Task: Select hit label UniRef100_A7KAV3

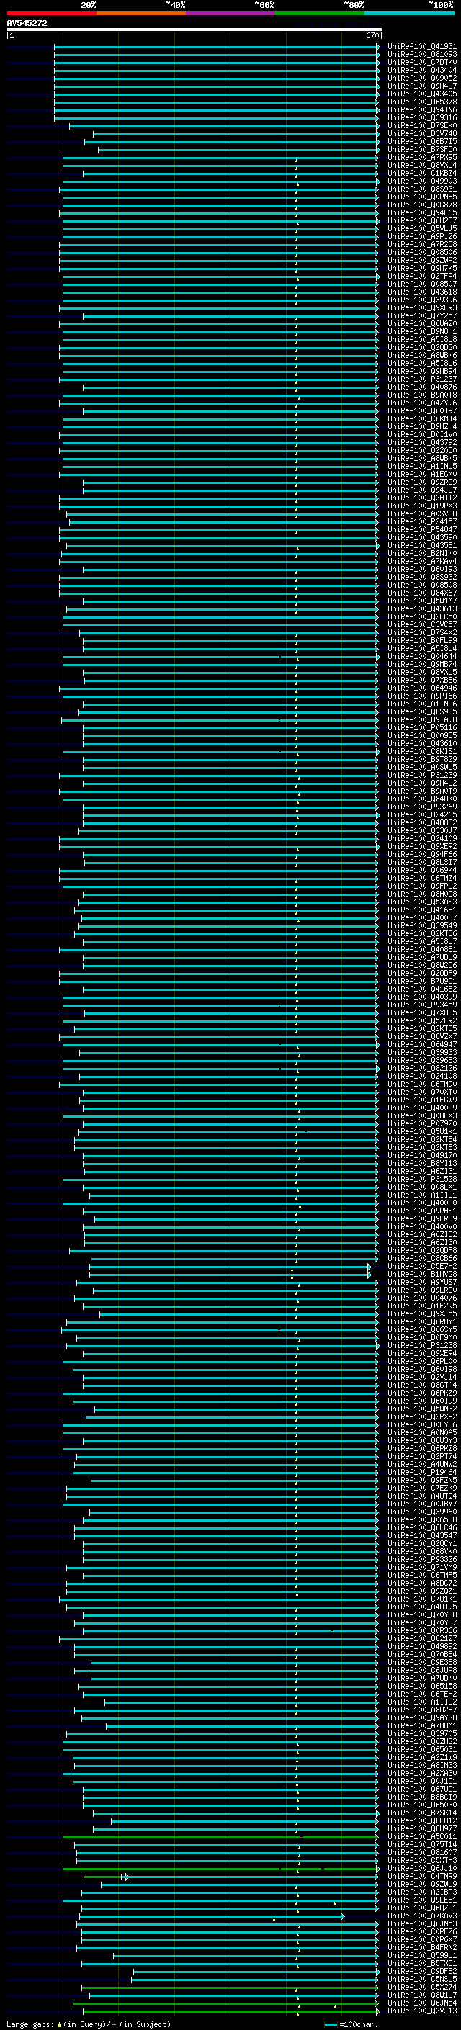Action: 421,1916
